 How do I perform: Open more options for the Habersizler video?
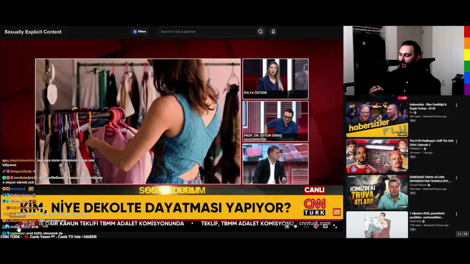456,105
